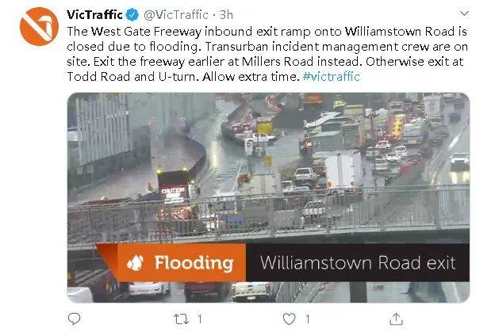Open the flooding traffic camera image
This screenshot has width=495, height=332.
click(x=268, y=197)
